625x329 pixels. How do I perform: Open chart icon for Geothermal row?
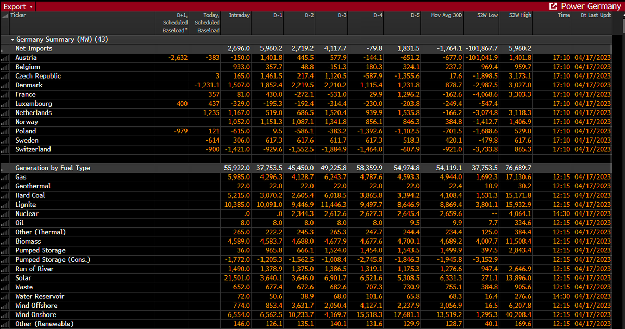(5, 186)
